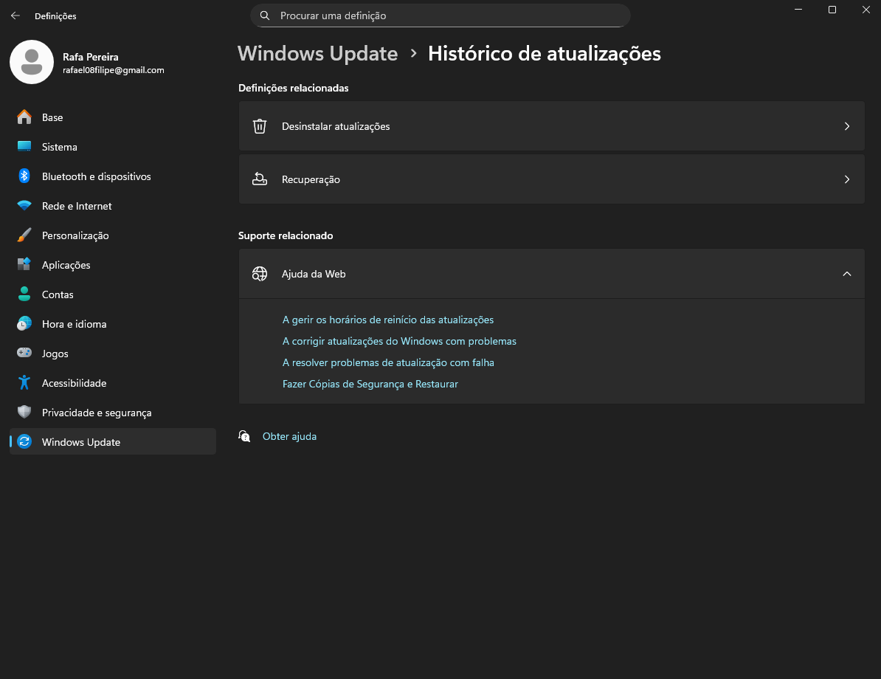The height and width of the screenshot is (679, 881).
Task: Click the Recuperação card label
Action: (x=311, y=179)
